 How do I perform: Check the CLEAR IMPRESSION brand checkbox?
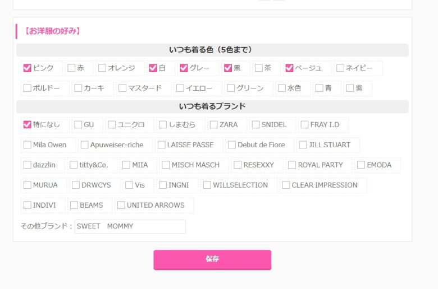[286, 185]
